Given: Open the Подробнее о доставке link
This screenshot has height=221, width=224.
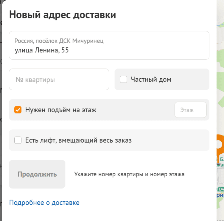Looking at the screenshot, I should point(44,203).
